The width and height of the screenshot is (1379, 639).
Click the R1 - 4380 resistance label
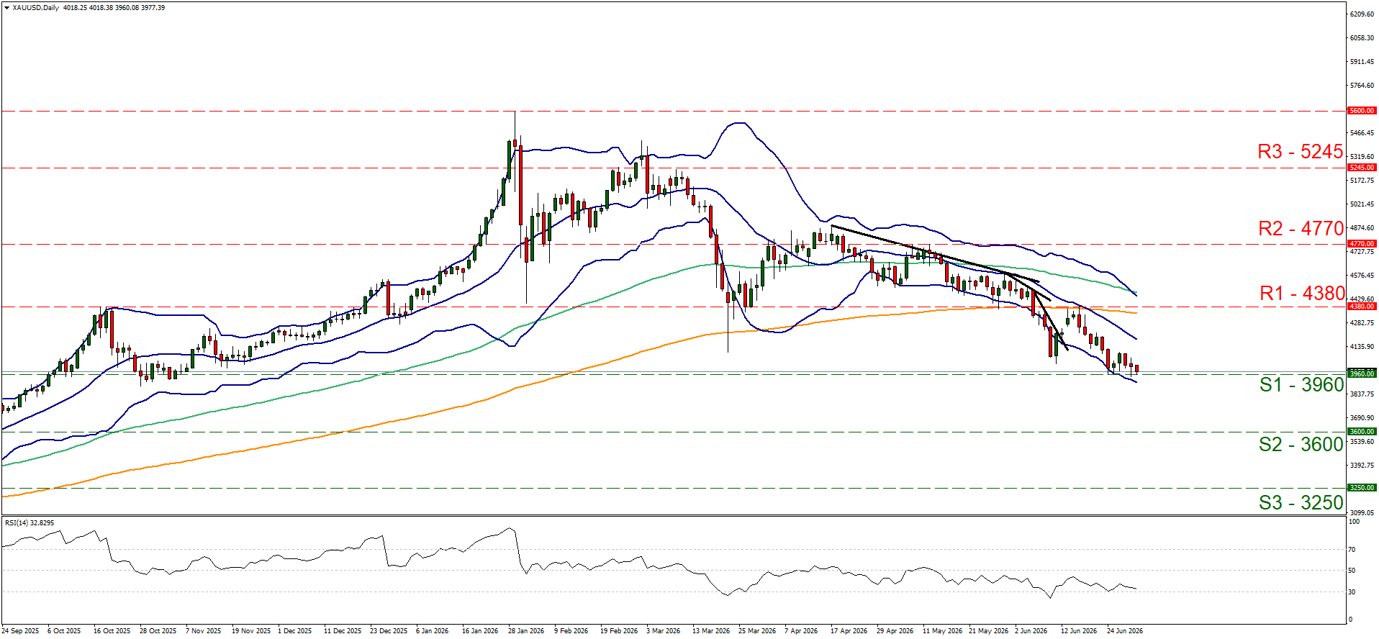pyautogui.click(x=1302, y=294)
